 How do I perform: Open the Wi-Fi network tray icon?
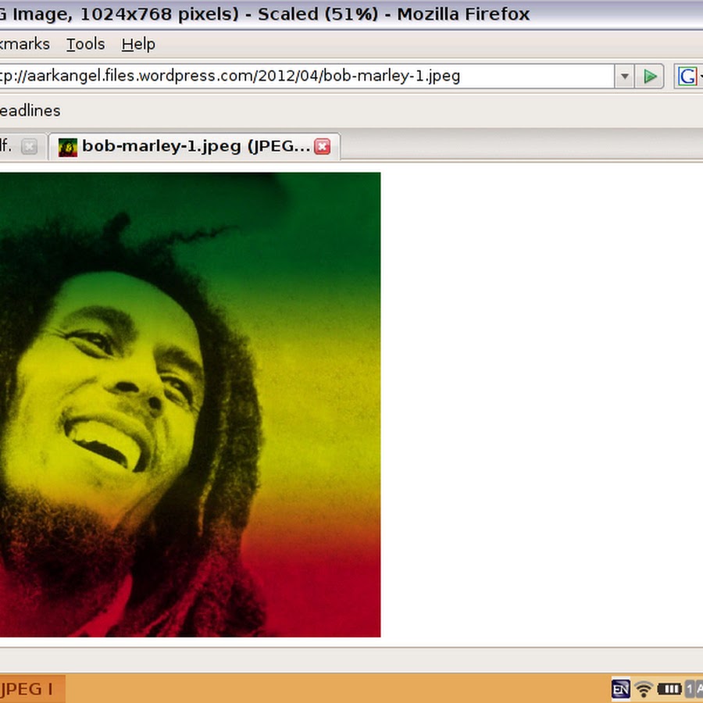pos(644,689)
